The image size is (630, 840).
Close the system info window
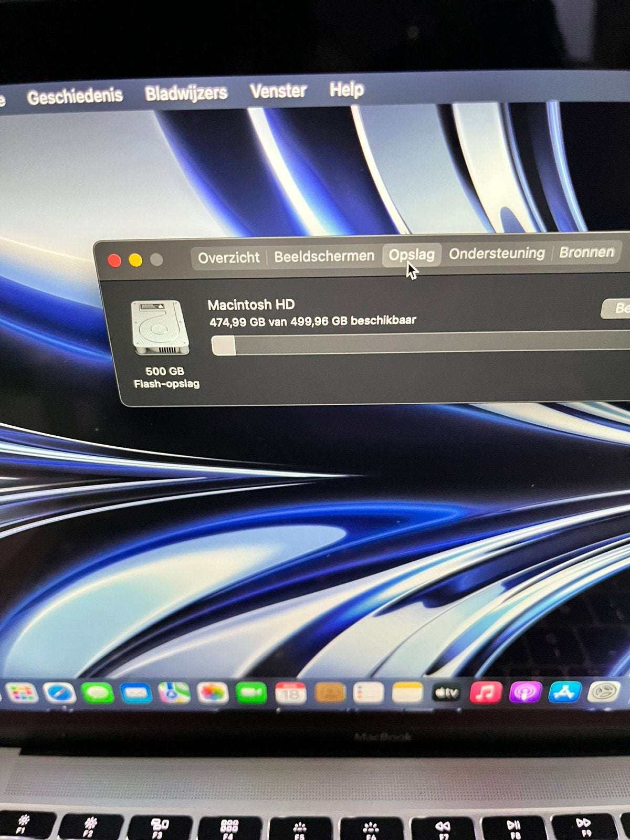pos(114,260)
